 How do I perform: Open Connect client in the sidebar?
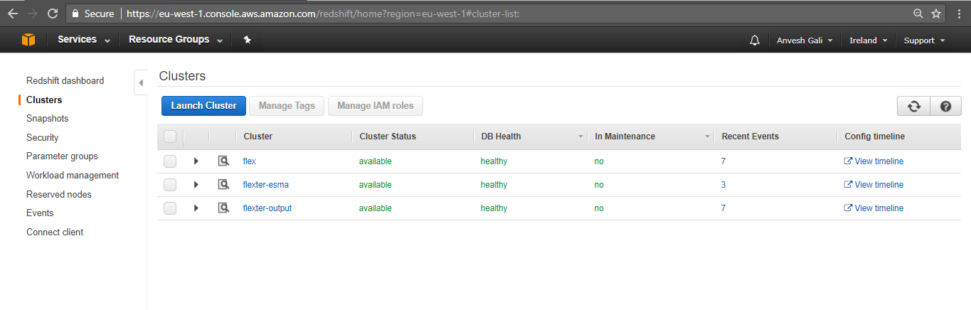pos(55,232)
